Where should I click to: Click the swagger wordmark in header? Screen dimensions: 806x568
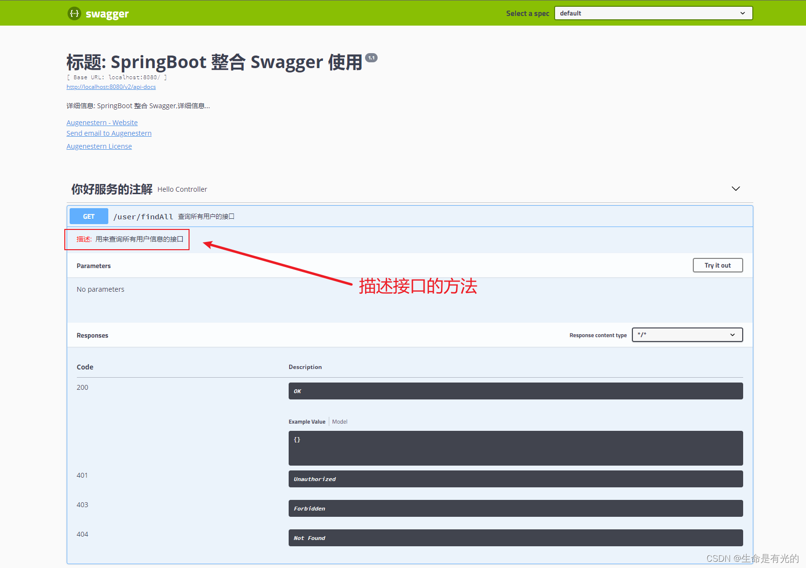pos(107,14)
